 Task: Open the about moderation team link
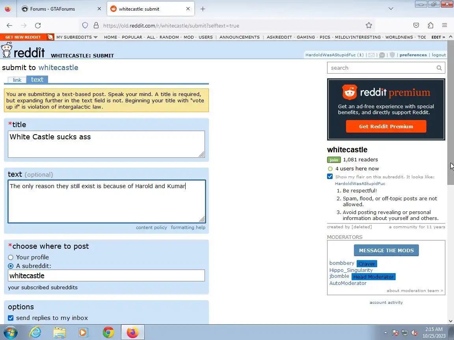pyautogui.click(x=415, y=290)
